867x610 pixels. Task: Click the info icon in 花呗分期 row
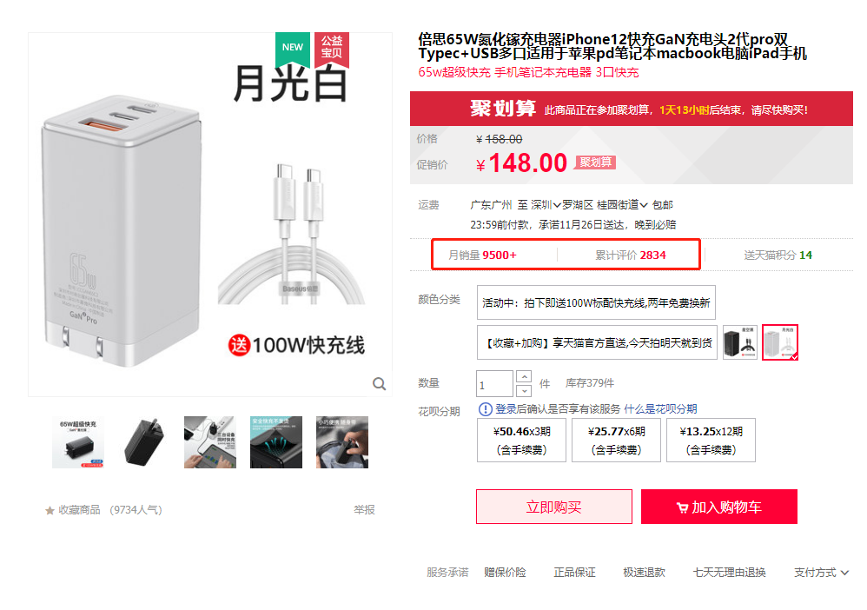click(x=485, y=409)
